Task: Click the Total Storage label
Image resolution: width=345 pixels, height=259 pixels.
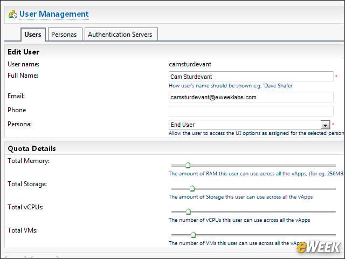Action: (27, 184)
